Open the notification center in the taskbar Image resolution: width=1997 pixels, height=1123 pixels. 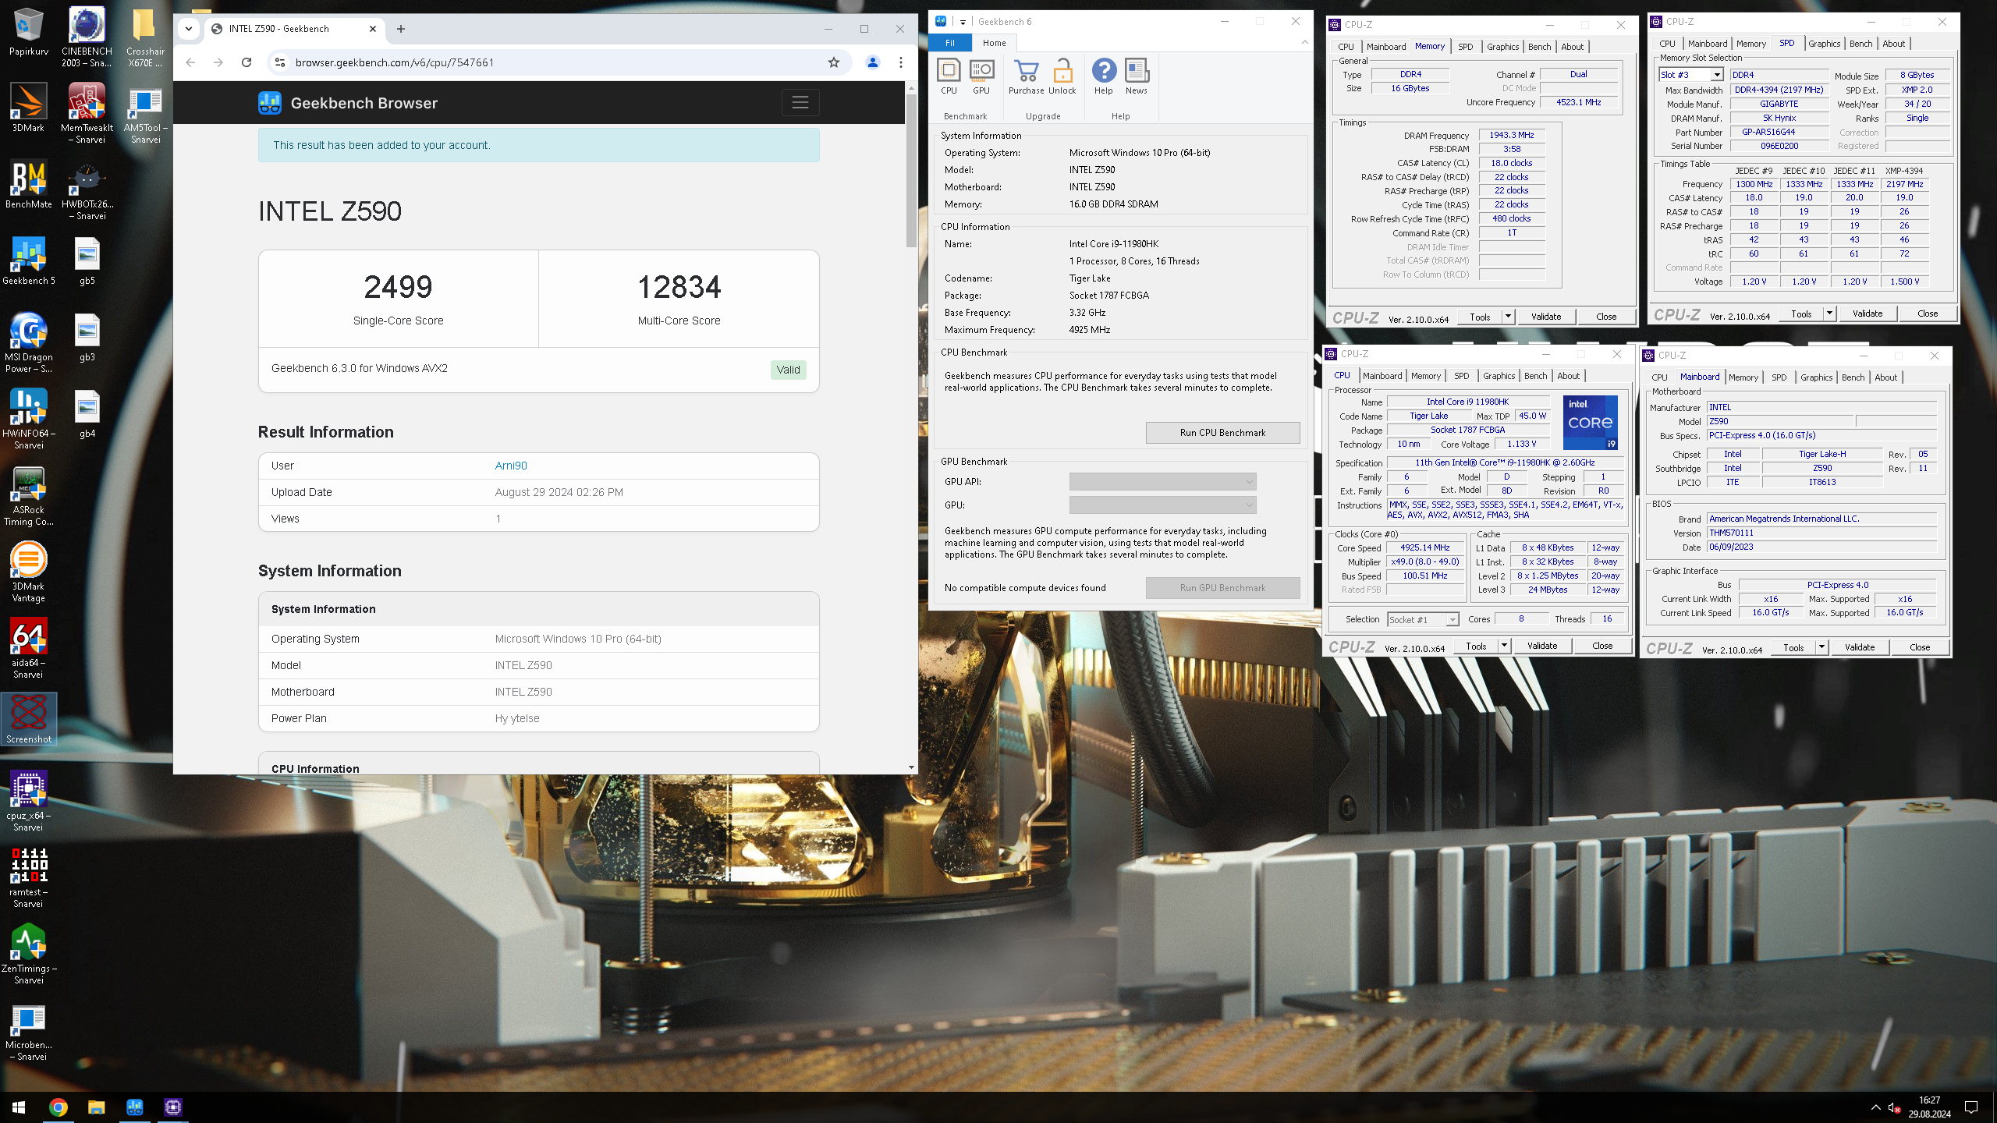(1971, 1107)
